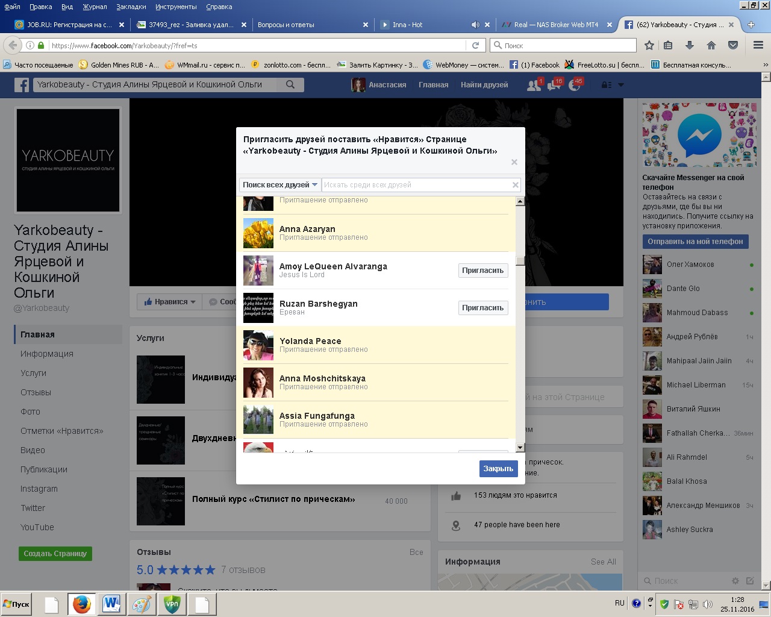Open Facebook notifications globe icon
This screenshot has width=771, height=617.
click(x=575, y=85)
